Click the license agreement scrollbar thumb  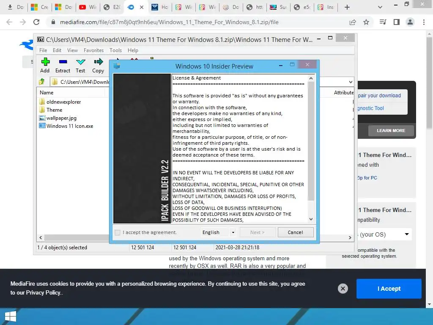click(311, 141)
